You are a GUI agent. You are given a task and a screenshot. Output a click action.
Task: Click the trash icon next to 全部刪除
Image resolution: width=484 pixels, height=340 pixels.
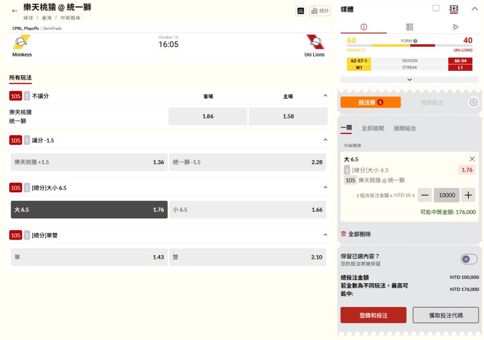point(344,234)
